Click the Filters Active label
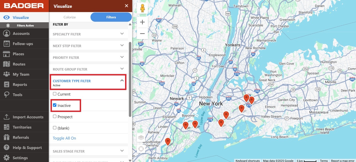Viewport: 356px width, 162px height. pos(25,26)
